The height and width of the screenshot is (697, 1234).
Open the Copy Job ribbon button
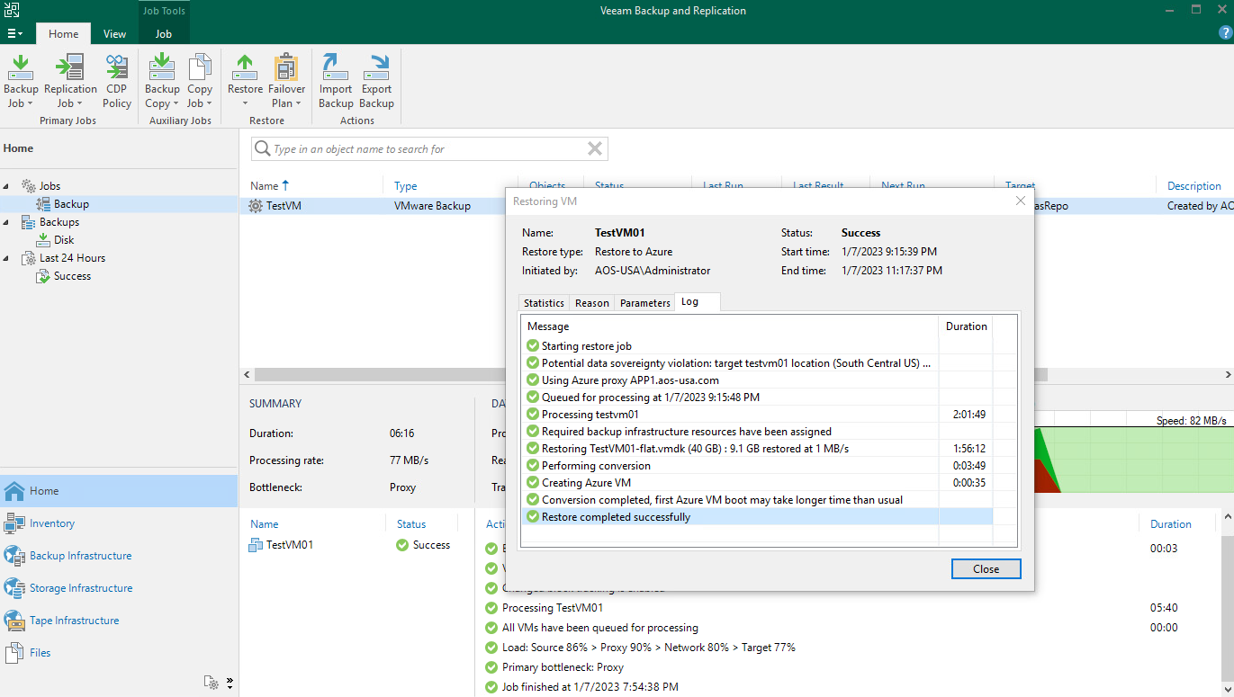point(200,81)
